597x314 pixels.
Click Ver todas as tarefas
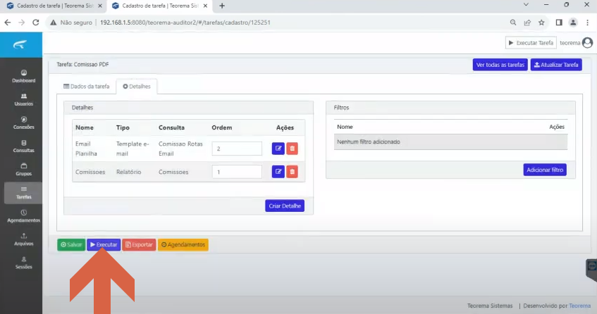500,65
